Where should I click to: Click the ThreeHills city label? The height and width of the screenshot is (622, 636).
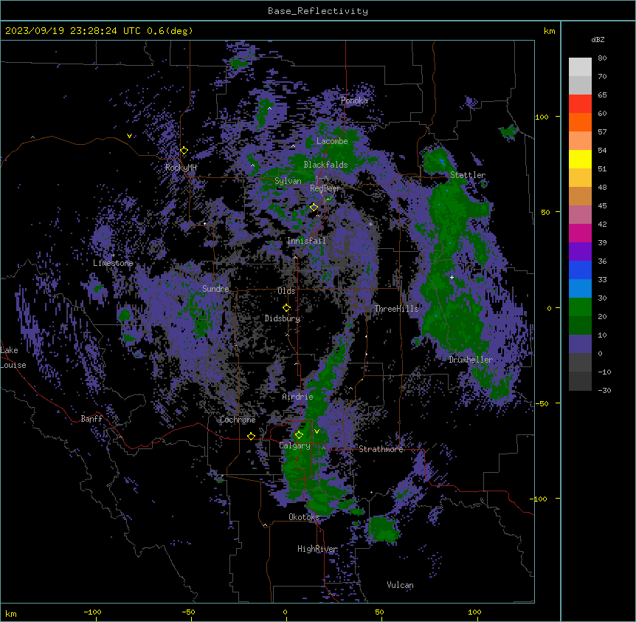pos(396,309)
